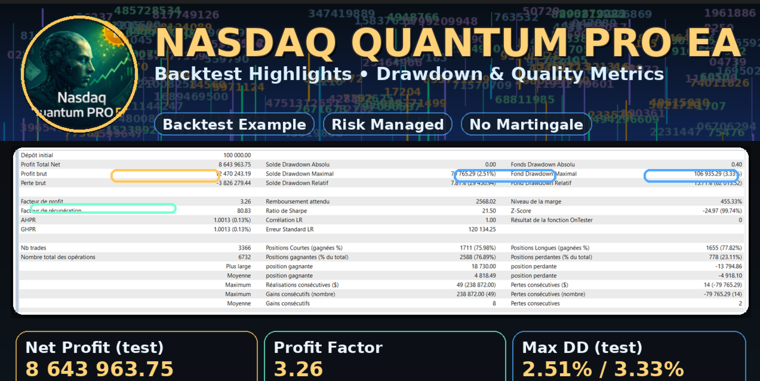Click the "Nb trades" row label
The width and height of the screenshot is (760, 381).
pos(33,248)
